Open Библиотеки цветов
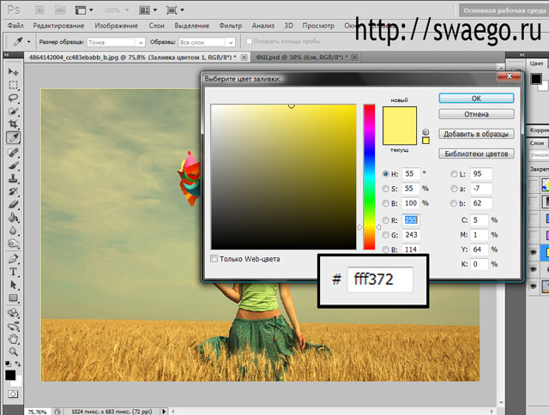The width and height of the screenshot is (549, 415). click(476, 153)
